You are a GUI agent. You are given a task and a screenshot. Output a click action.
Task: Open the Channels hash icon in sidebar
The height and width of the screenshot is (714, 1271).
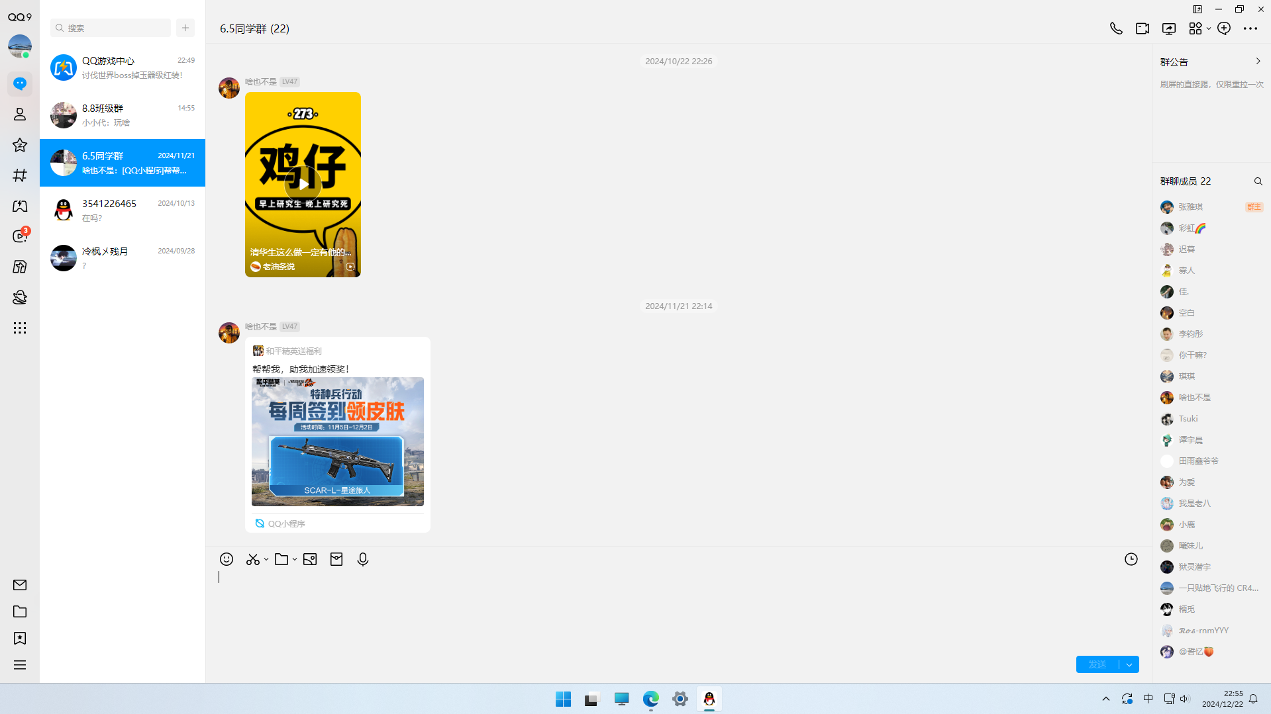[x=20, y=175]
